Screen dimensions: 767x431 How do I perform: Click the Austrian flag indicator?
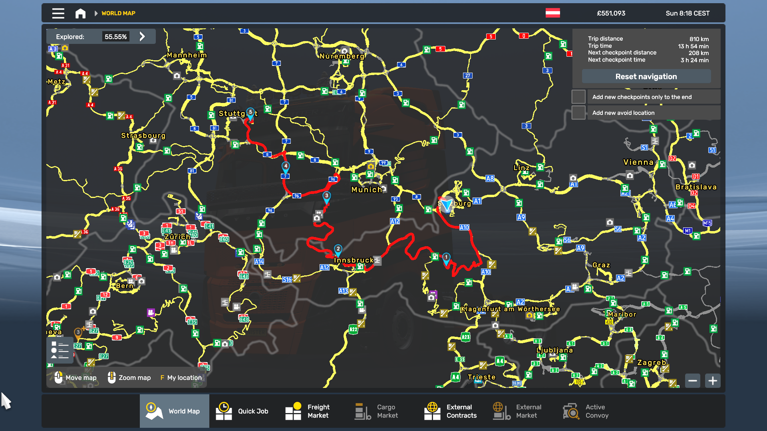click(552, 13)
